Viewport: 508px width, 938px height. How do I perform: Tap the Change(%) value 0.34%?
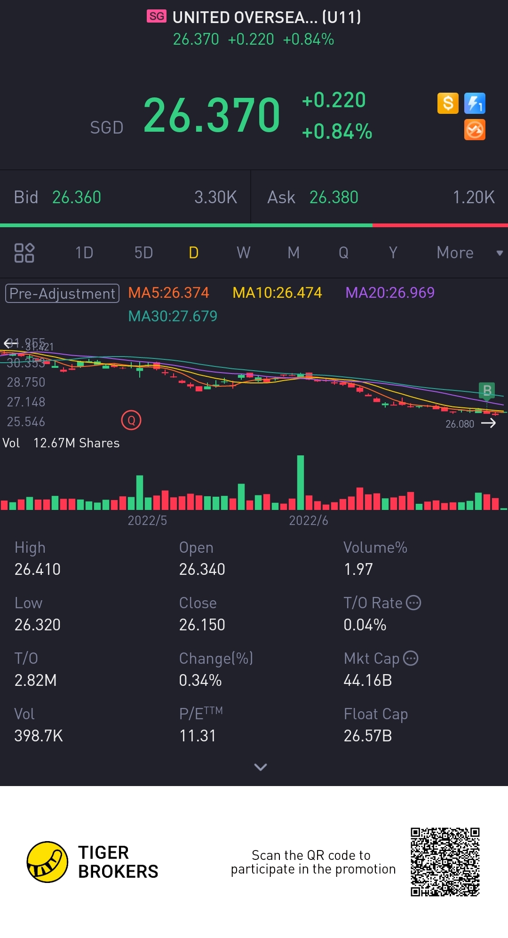pyautogui.click(x=200, y=680)
